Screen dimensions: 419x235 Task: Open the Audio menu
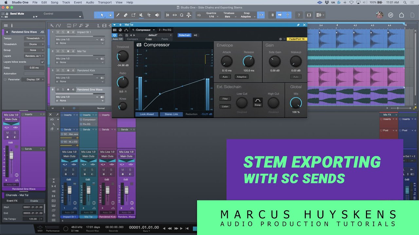click(x=90, y=2)
